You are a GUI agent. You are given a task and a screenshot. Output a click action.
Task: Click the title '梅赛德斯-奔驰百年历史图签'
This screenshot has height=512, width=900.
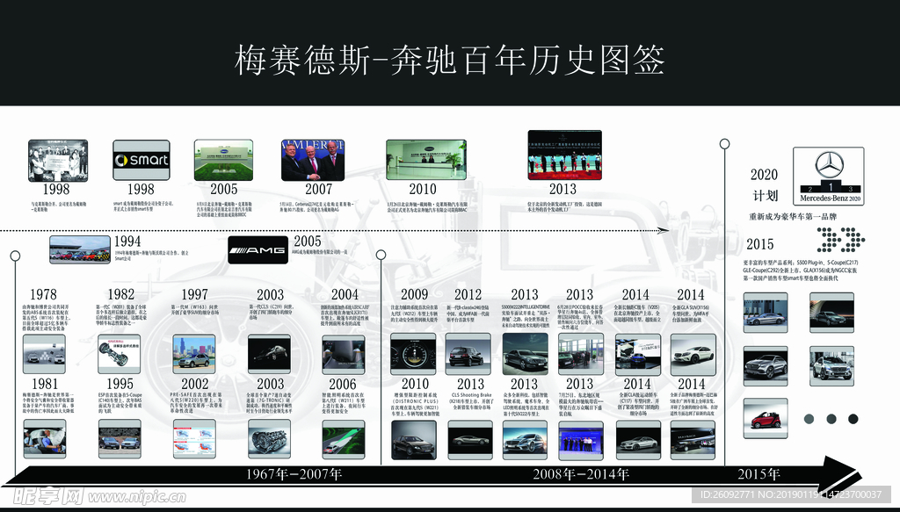click(x=449, y=60)
